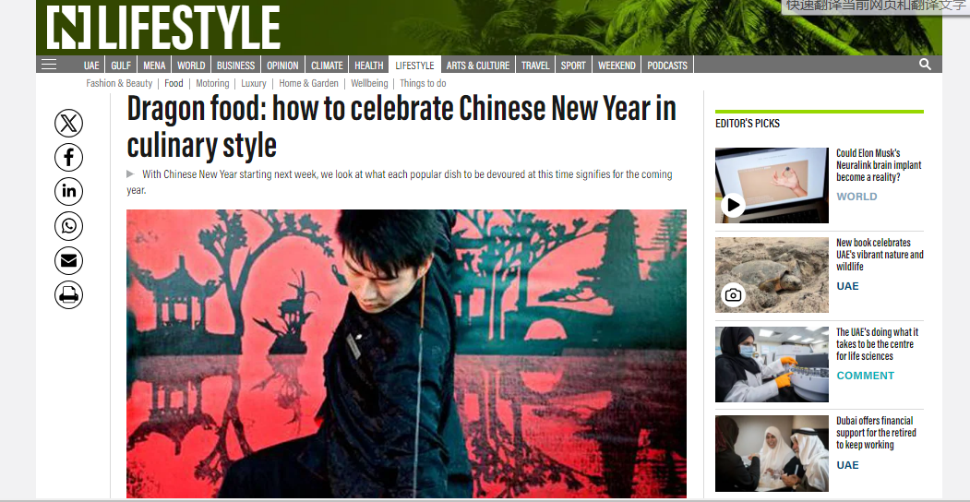Open the Arts & Culture tab
970x502 pixels.
click(477, 65)
